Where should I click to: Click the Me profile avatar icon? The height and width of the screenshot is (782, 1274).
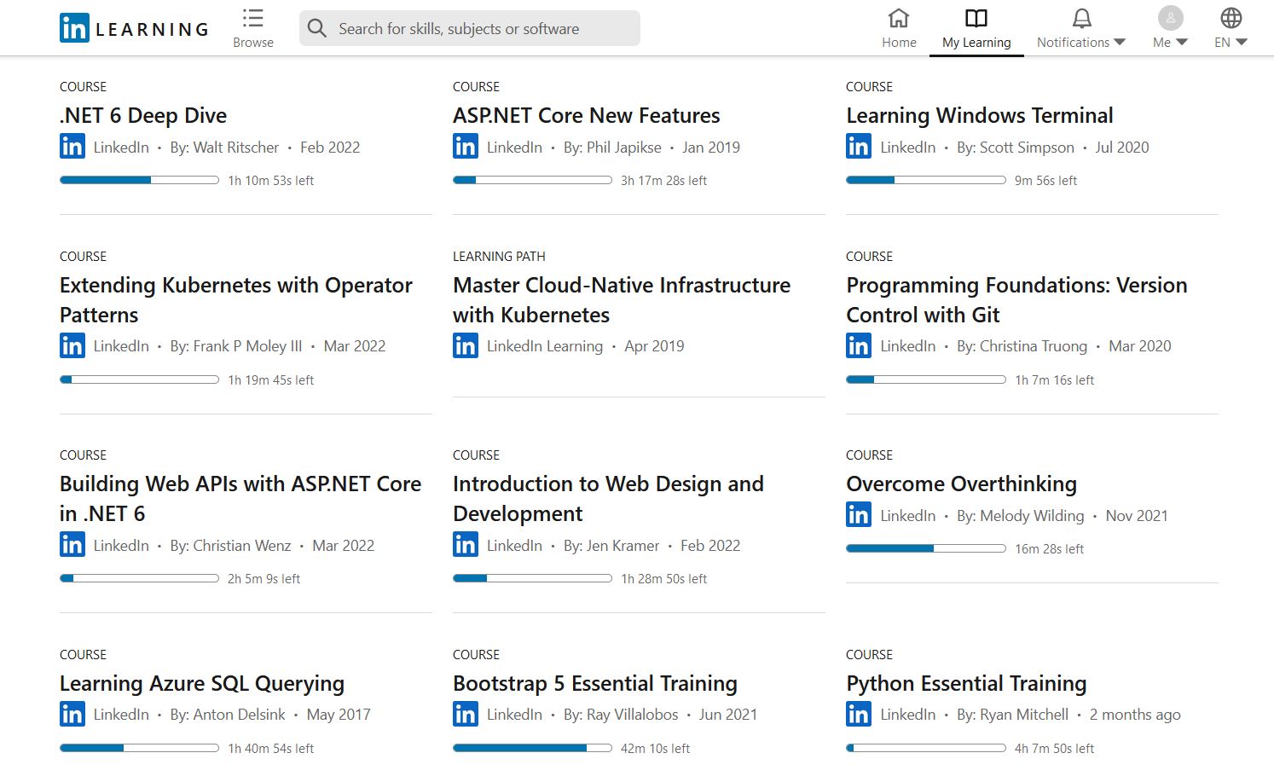(1169, 19)
